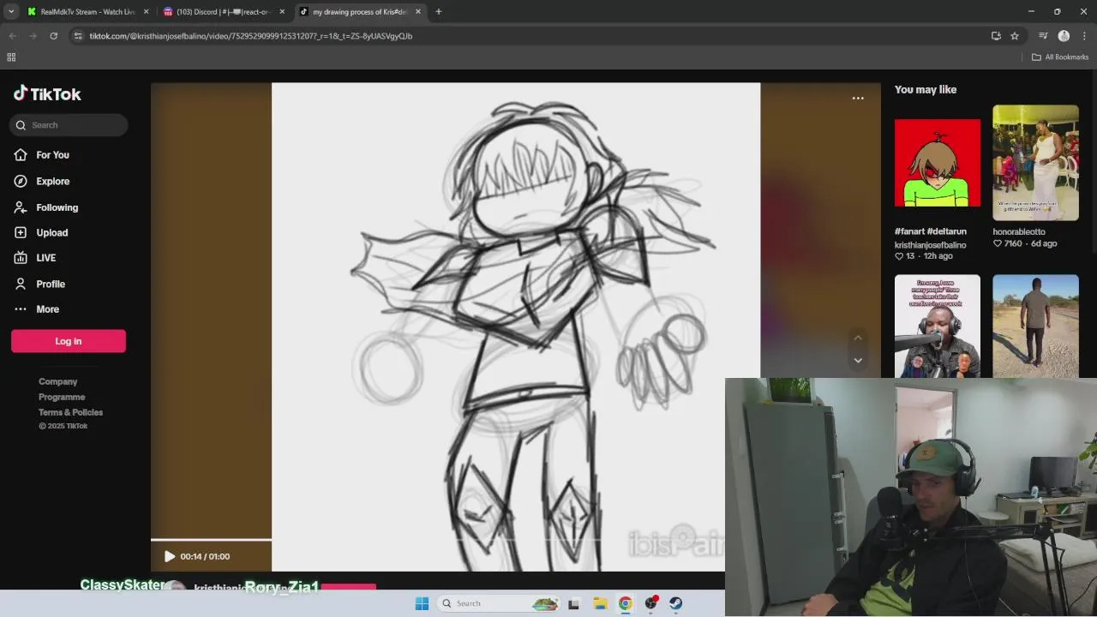Open the apps grid on bookmarks bar
Image resolution: width=1097 pixels, height=617 pixels.
(x=11, y=57)
